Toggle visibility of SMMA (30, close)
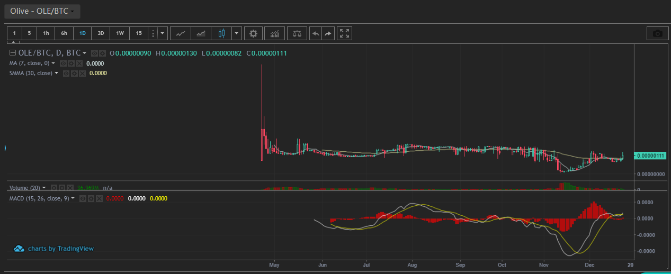This screenshot has width=671, height=274. coord(66,74)
